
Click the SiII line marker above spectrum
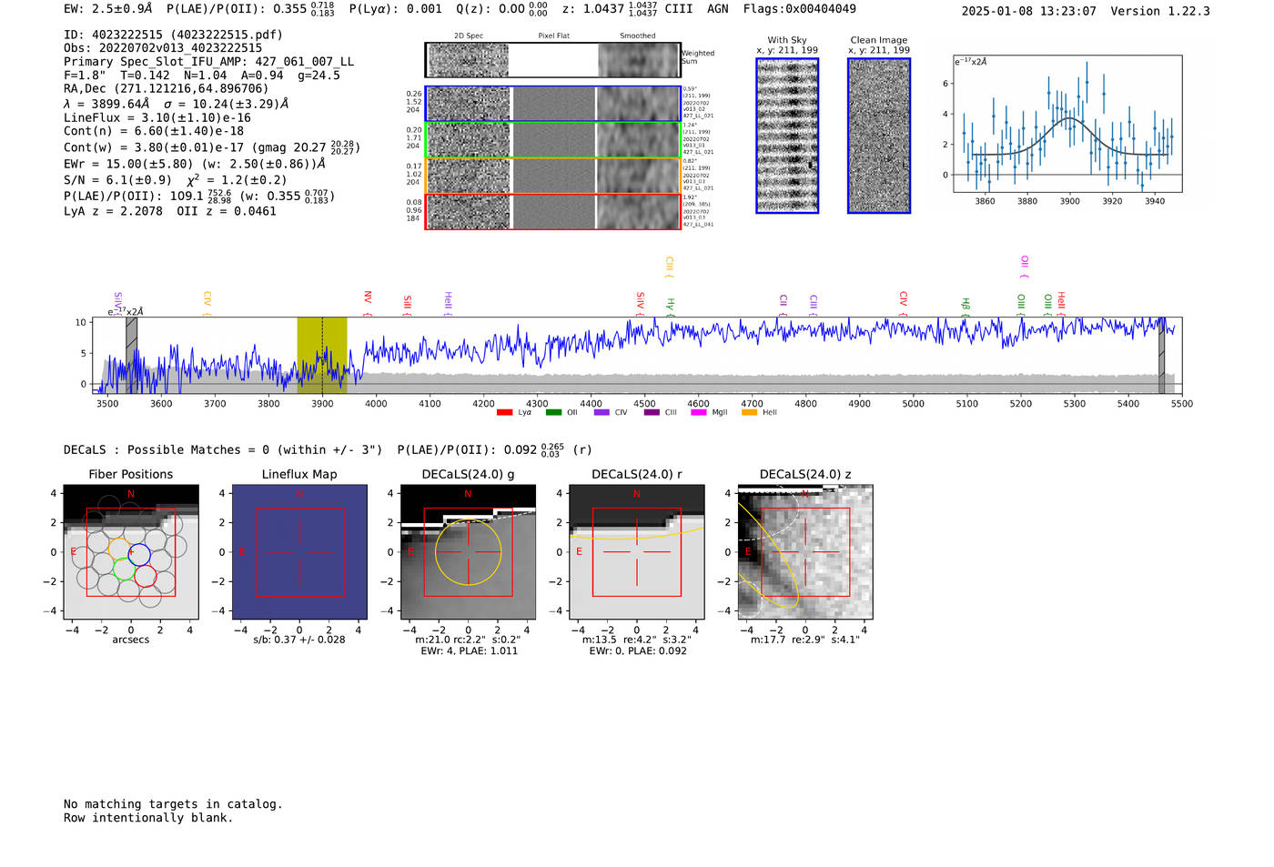point(407,305)
